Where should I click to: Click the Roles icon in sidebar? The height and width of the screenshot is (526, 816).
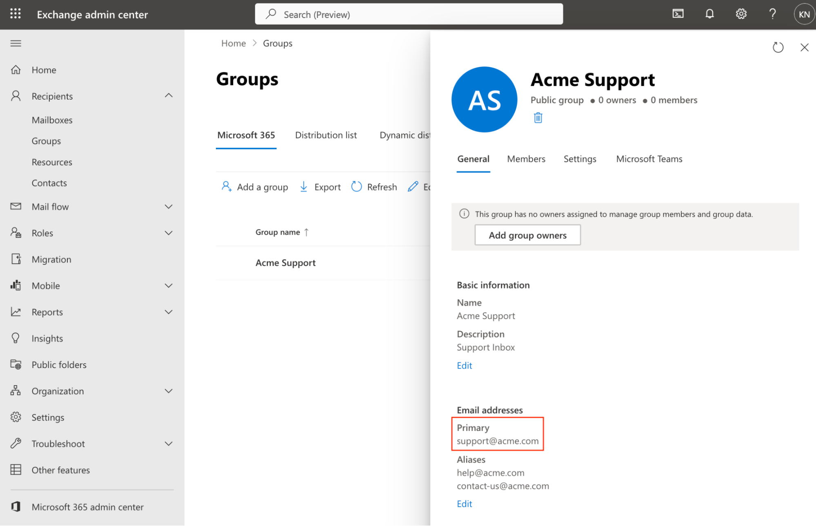click(x=16, y=233)
